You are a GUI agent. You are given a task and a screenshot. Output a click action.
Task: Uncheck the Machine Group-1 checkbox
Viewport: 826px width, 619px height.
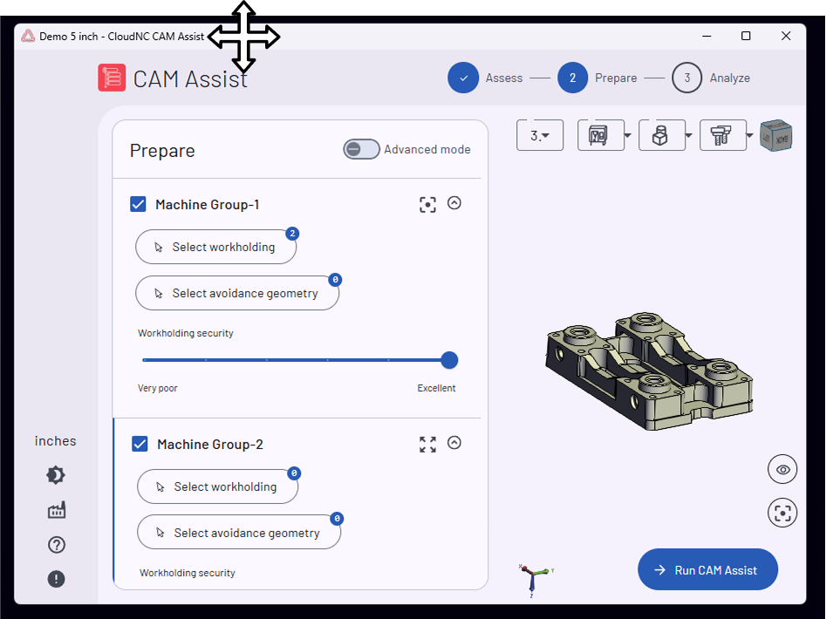pos(138,204)
